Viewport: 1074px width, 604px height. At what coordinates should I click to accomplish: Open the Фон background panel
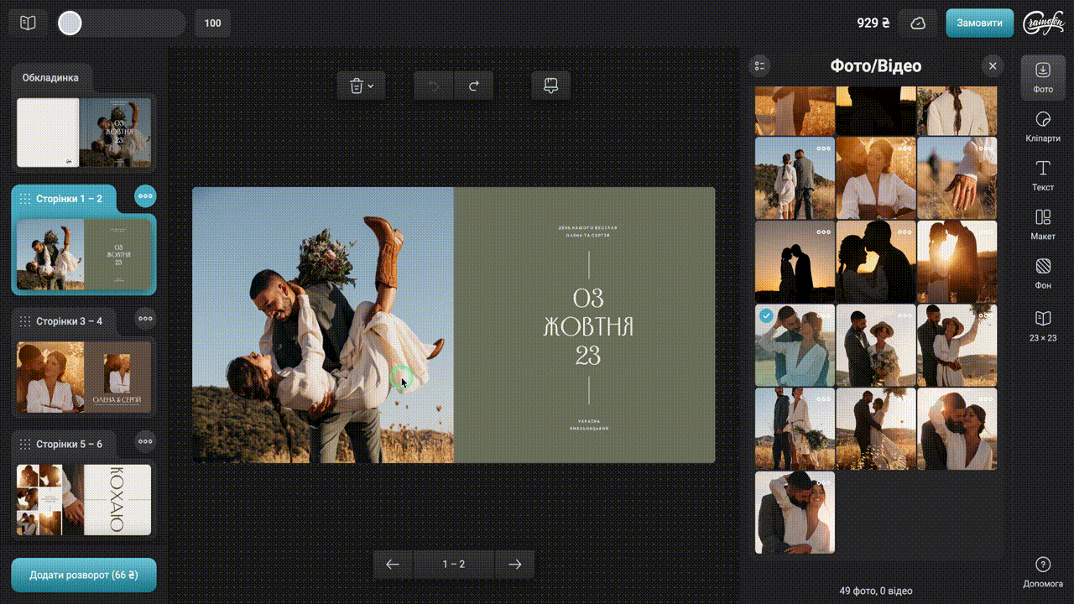[x=1043, y=273]
